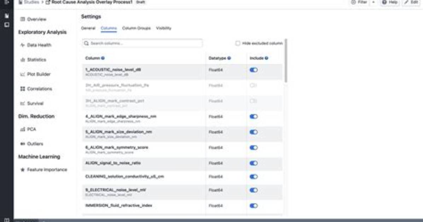Click the top menu icon in dark left rail
Screen dimensions: 423x222
coord(7,2)
